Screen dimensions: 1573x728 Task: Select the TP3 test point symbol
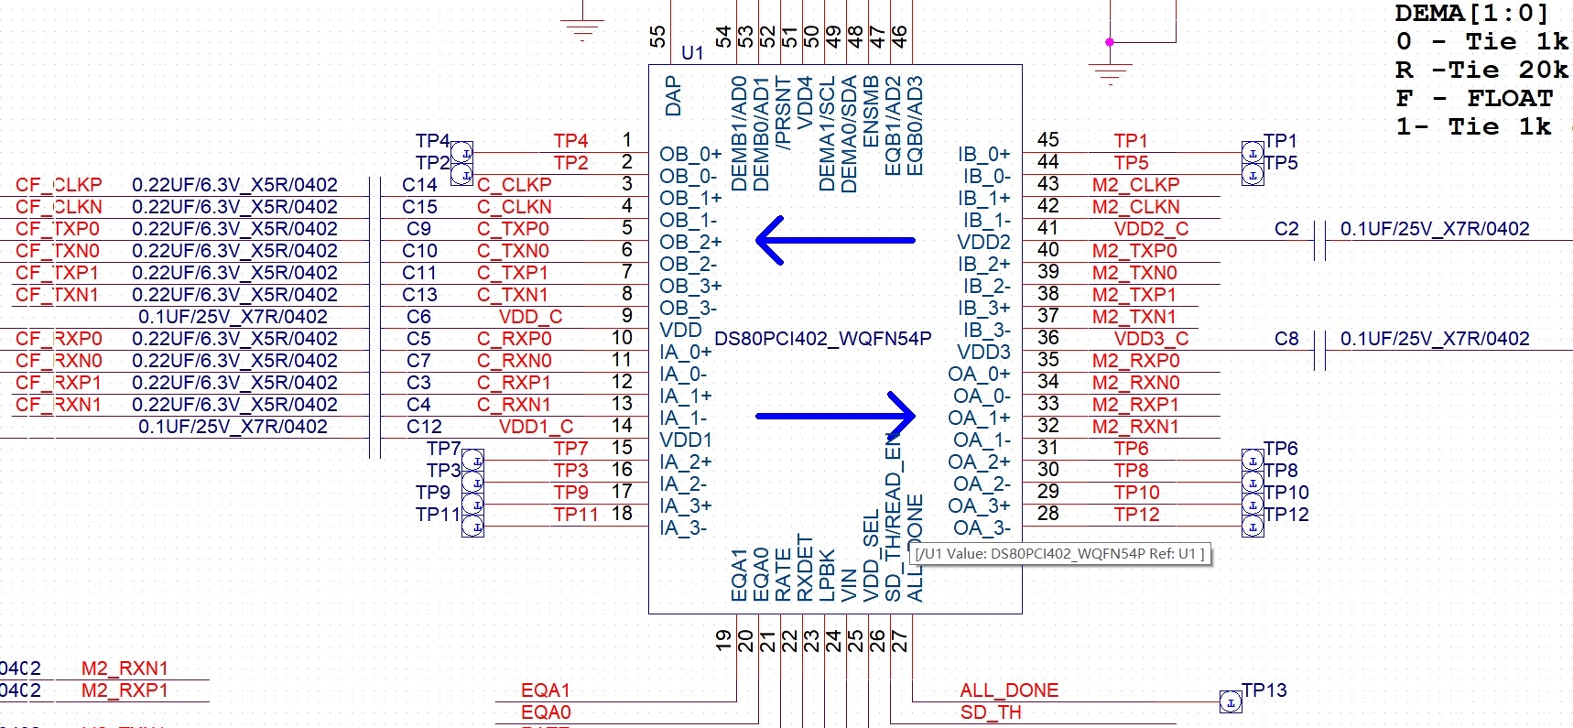472,482
